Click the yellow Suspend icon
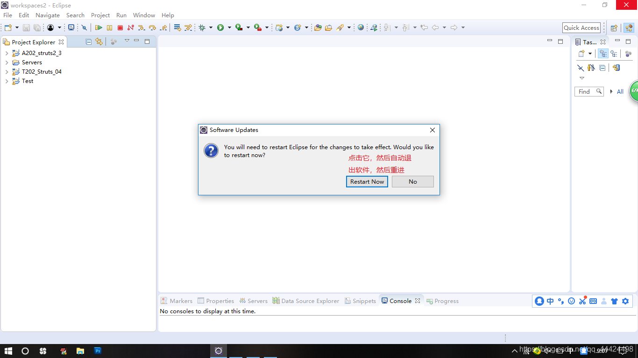 (x=109, y=28)
